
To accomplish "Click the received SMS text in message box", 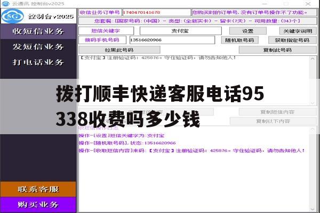I will coord(158,58).
